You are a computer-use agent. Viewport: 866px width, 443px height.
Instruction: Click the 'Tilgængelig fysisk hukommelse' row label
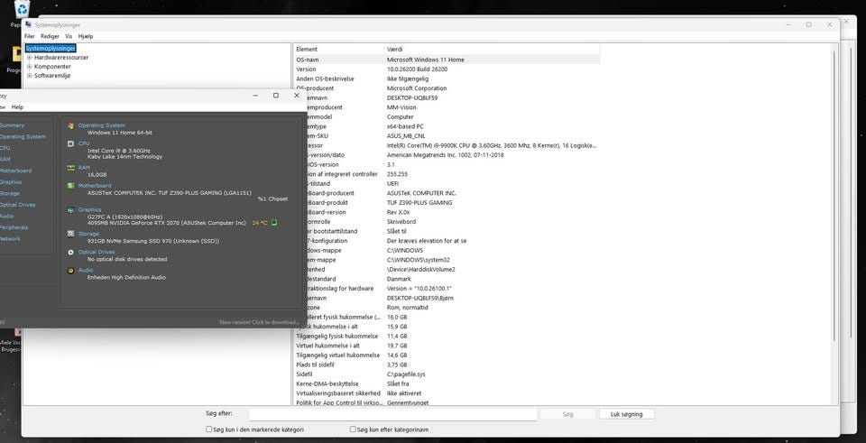click(337, 336)
